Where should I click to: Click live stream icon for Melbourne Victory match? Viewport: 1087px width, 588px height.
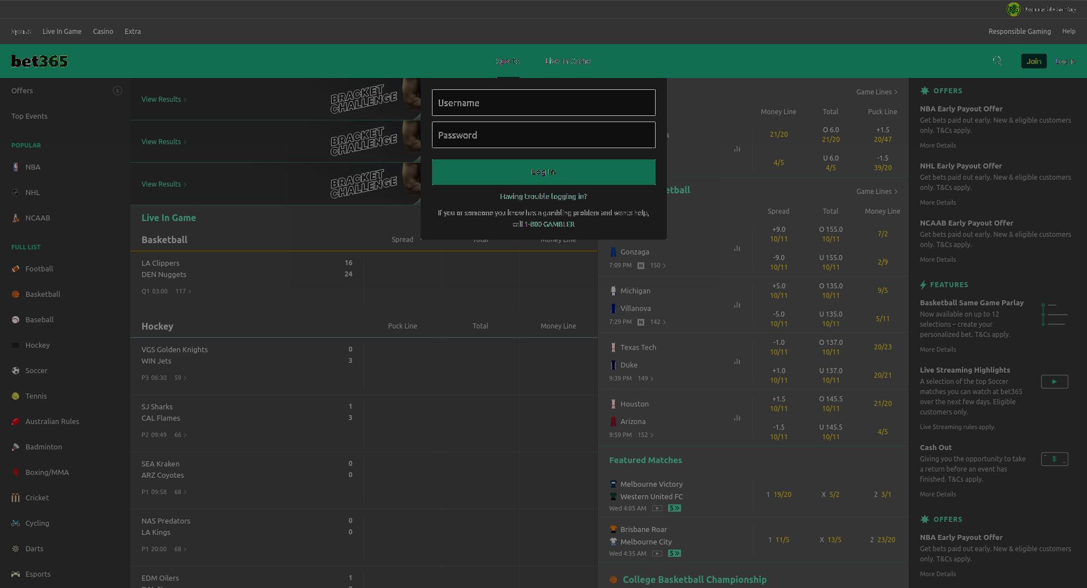(x=657, y=508)
